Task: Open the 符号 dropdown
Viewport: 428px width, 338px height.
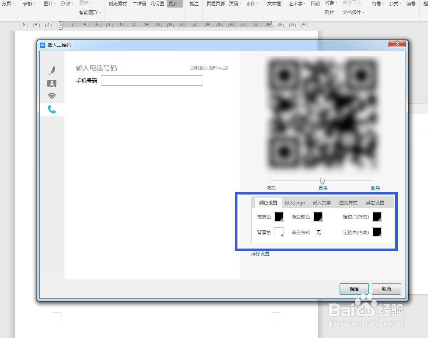Action: coord(378,4)
